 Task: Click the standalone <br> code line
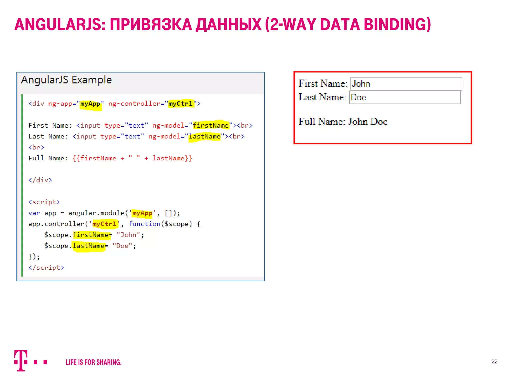pyautogui.click(x=36, y=147)
